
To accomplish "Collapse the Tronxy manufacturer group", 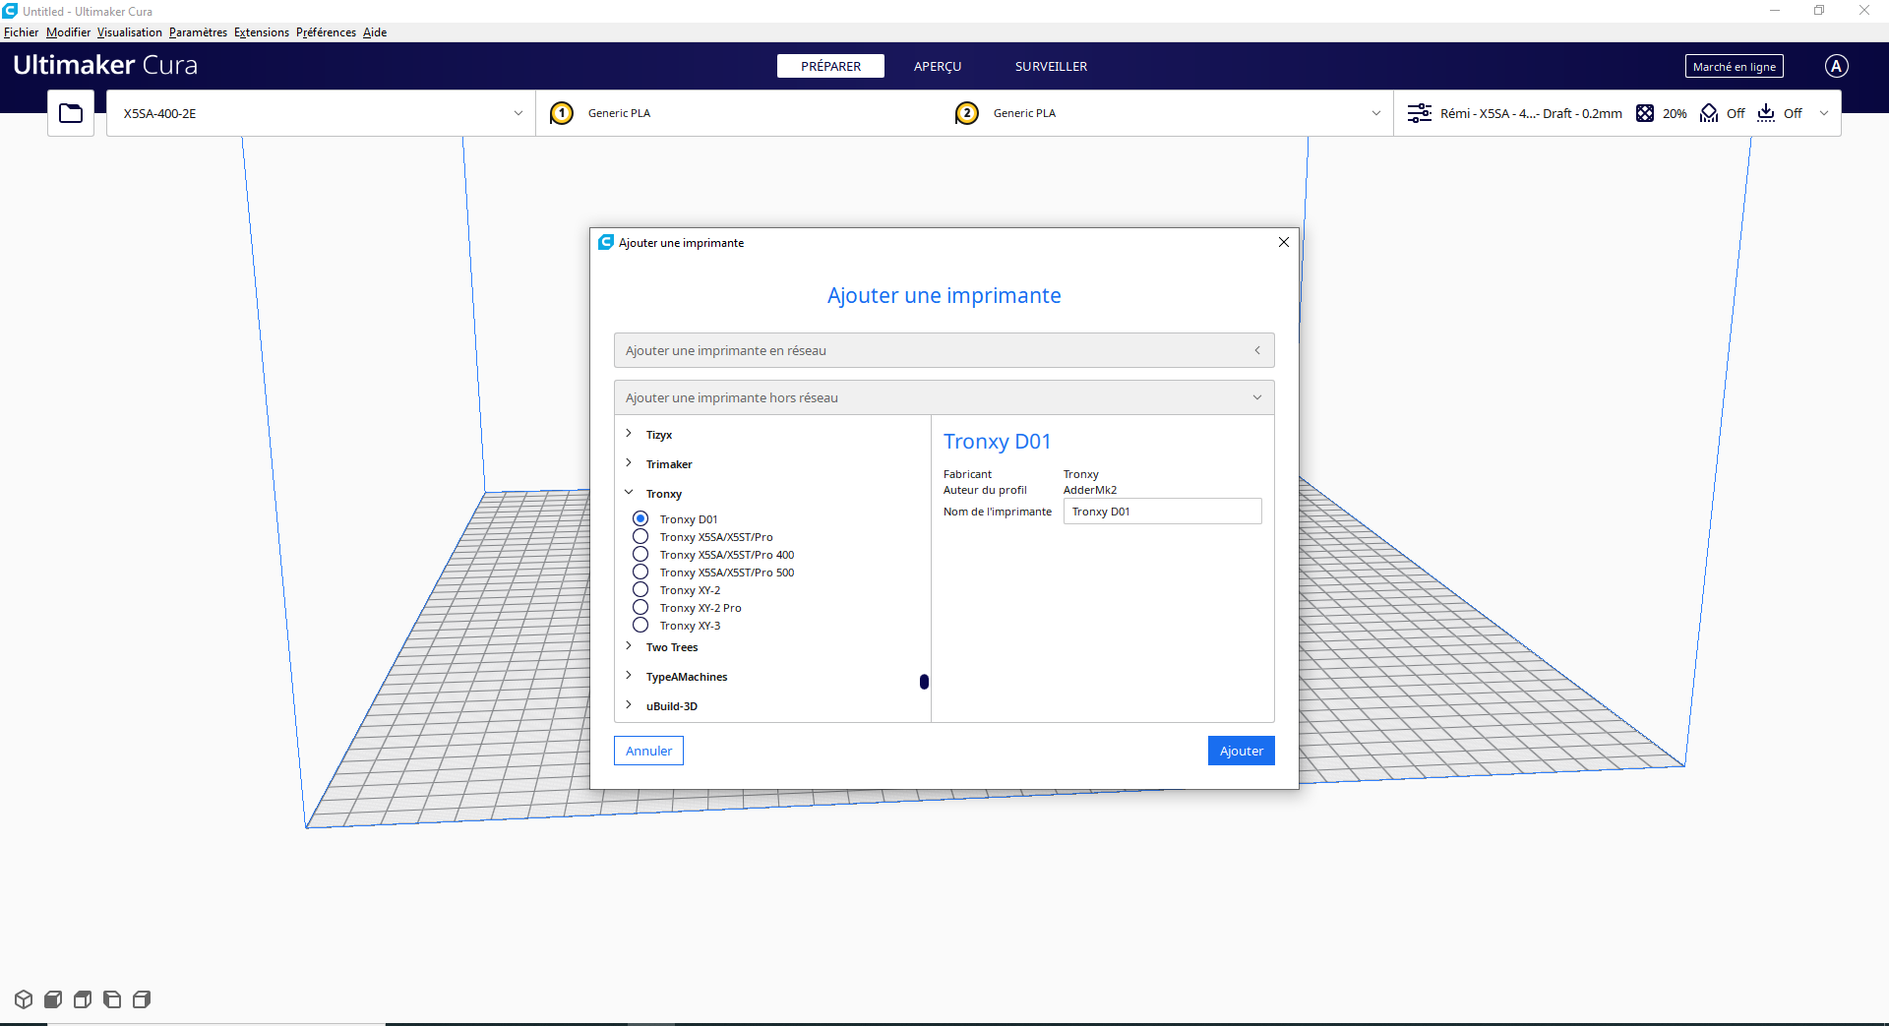I will click(629, 493).
